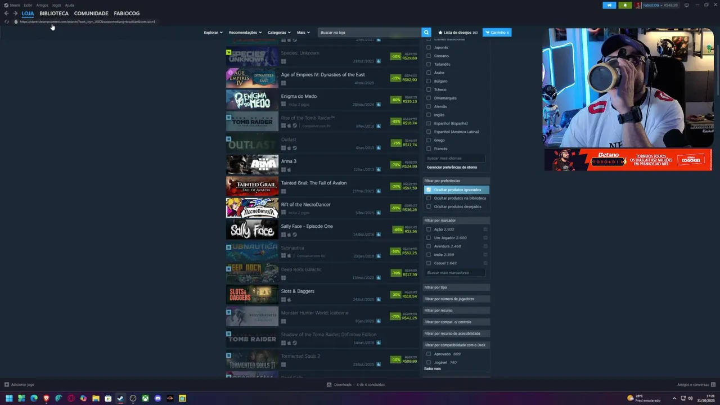720x405 pixels.
Task: Click the weather widget in taskbar
Action: point(644,398)
